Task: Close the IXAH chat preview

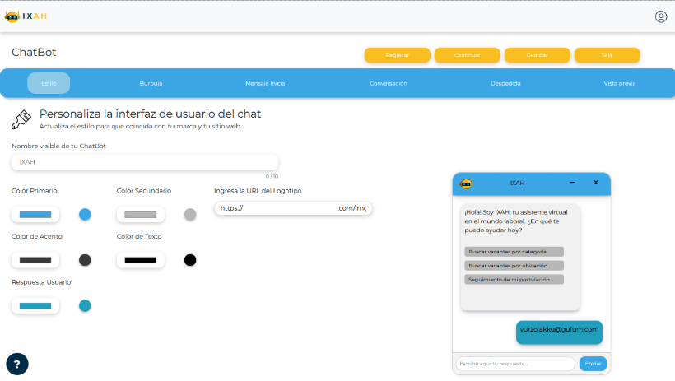Action: click(596, 183)
